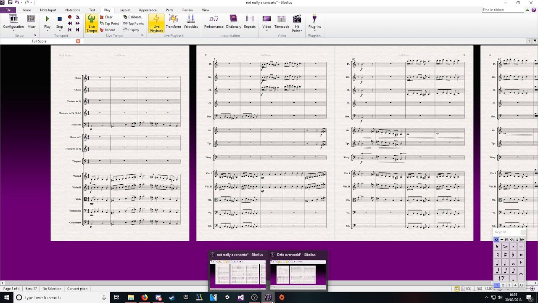Open the Mixer panel
The image size is (538, 303).
[x=32, y=21]
